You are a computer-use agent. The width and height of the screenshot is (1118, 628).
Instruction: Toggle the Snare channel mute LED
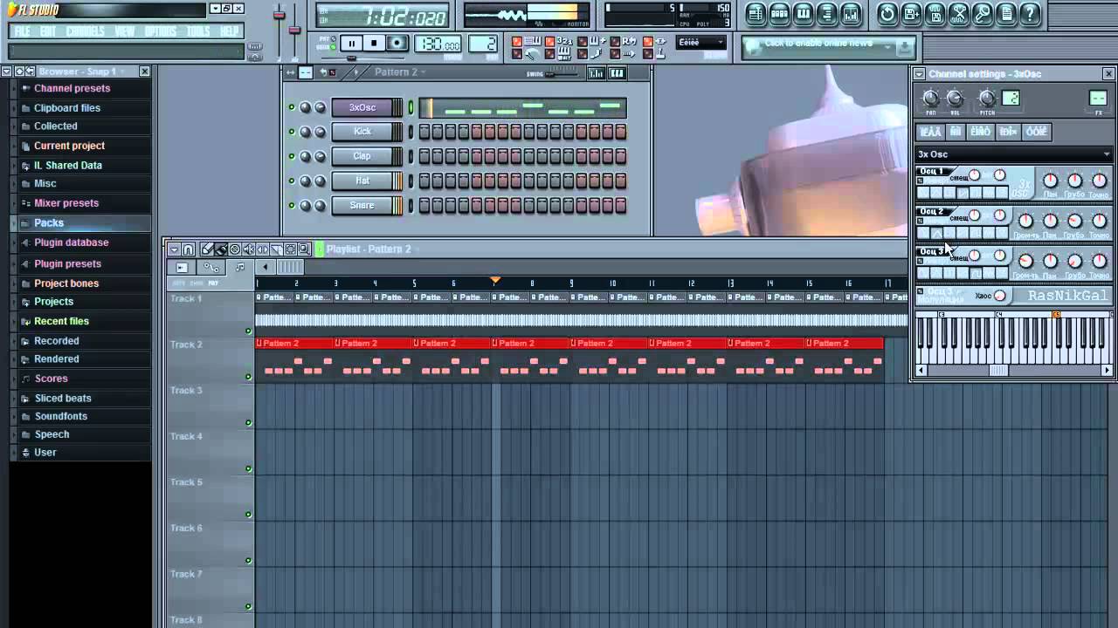292,205
